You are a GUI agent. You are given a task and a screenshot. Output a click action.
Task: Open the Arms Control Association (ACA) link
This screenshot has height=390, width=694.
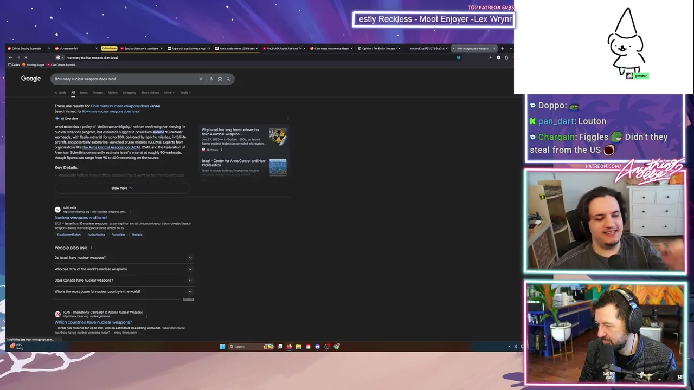[111, 147]
